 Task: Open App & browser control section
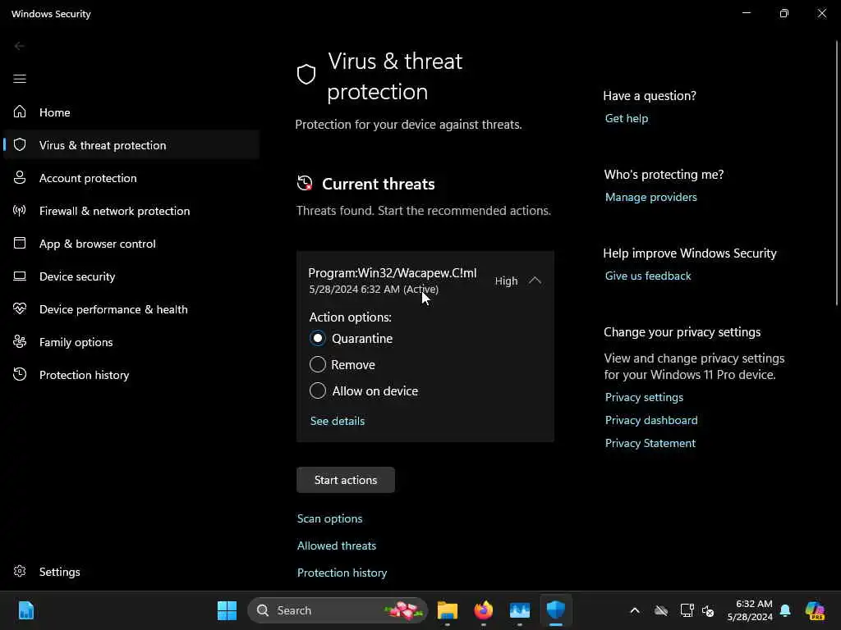pyautogui.click(x=131, y=243)
